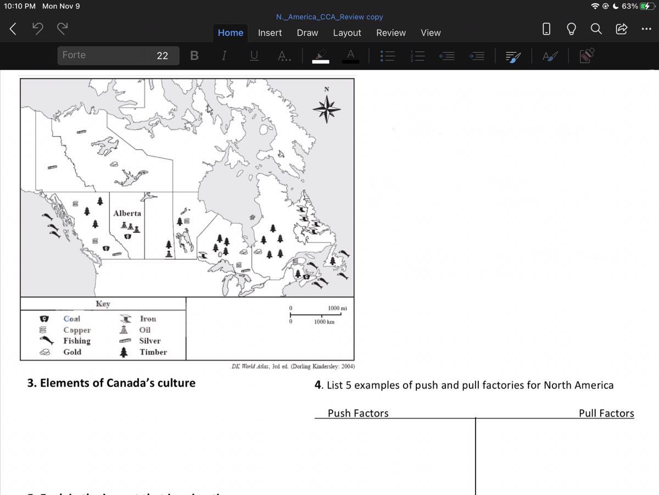659x495 pixels.
Task: Share the document
Action: click(621, 29)
